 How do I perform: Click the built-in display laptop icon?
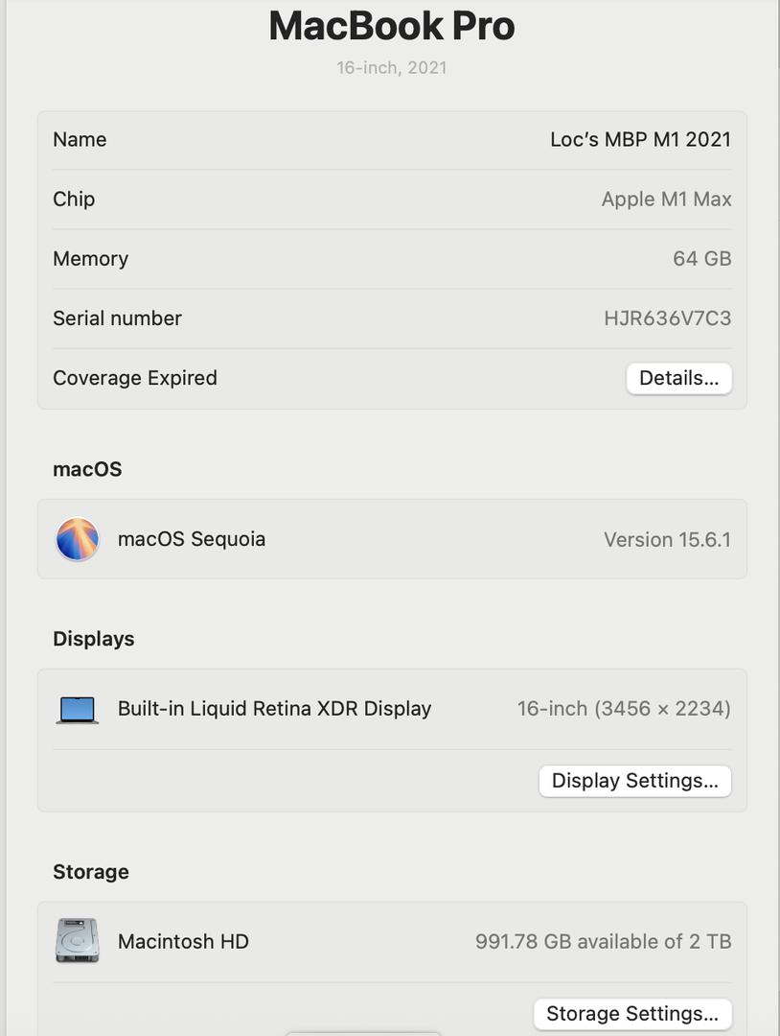[78, 710]
